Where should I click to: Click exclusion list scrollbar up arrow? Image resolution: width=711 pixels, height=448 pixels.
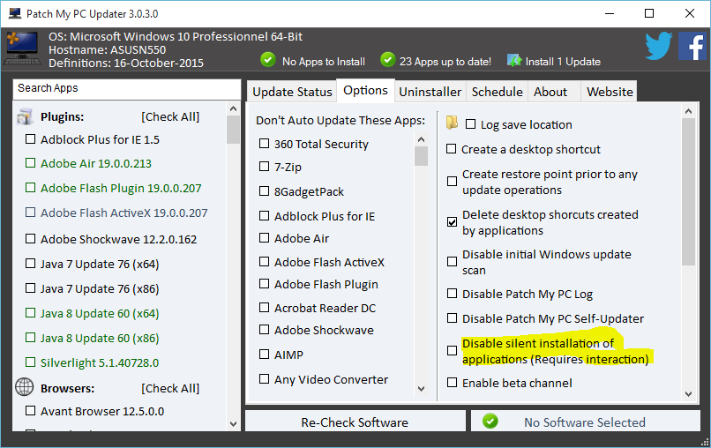[422, 139]
